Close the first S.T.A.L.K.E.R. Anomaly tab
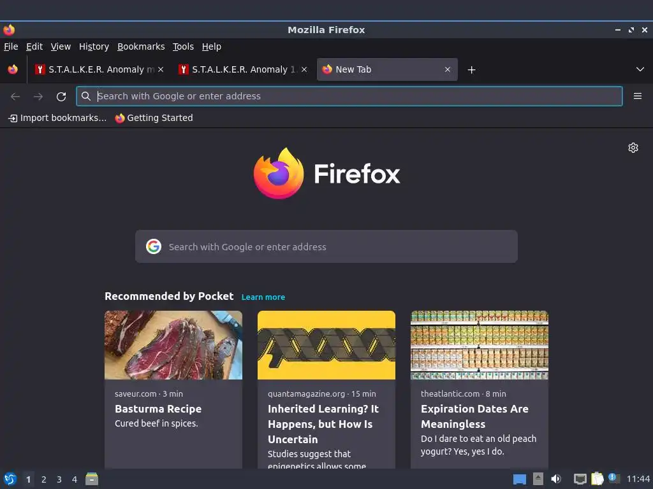The width and height of the screenshot is (653, 489). [x=161, y=69]
